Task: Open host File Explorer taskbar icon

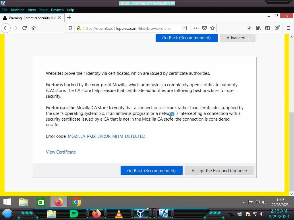Action: pyautogui.click(x=52, y=214)
